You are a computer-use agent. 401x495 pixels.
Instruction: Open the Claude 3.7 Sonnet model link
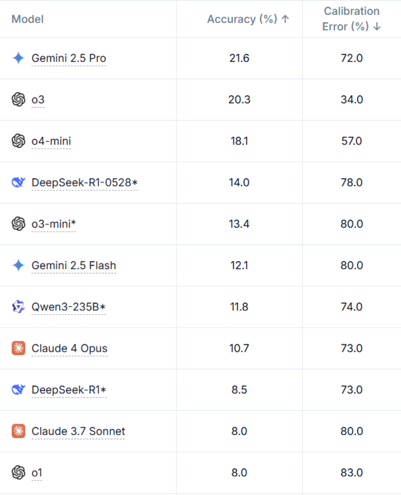point(78,431)
